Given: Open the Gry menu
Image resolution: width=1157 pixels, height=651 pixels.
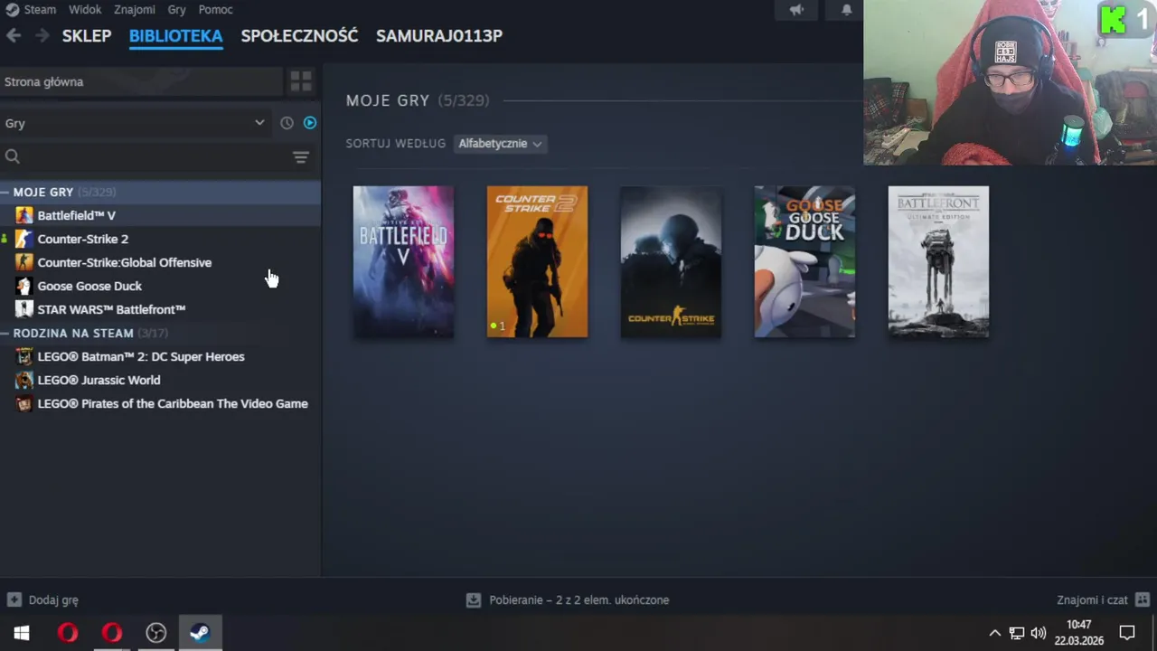Looking at the screenshot, I should pyautogui.click(x=176, y=9).
